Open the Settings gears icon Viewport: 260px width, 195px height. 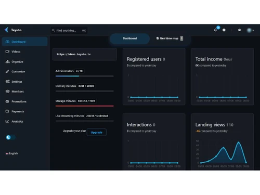pos(7,82)
